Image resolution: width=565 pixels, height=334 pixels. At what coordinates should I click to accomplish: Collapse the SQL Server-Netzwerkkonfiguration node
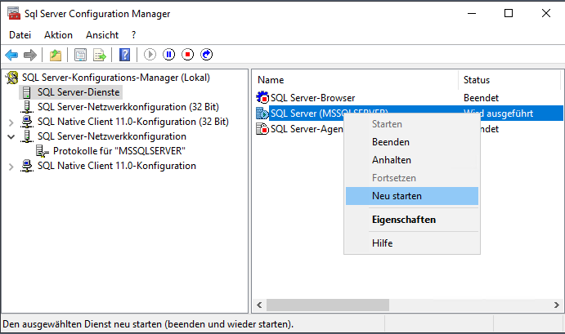point(11,136)
